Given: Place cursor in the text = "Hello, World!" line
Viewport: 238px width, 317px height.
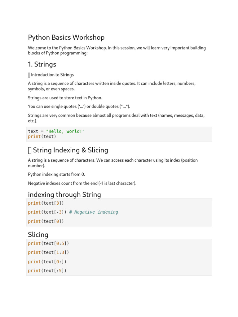Looking at the screenshot, I should tap(56, 132).
